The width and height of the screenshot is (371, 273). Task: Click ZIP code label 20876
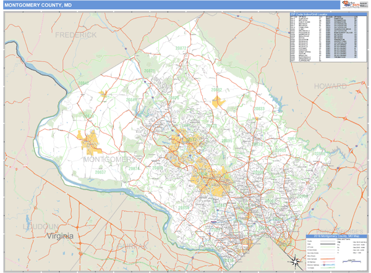[174, 98]
